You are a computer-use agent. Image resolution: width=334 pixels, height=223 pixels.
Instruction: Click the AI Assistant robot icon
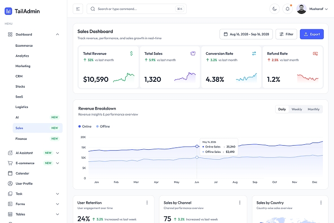(x=10, y=153)
